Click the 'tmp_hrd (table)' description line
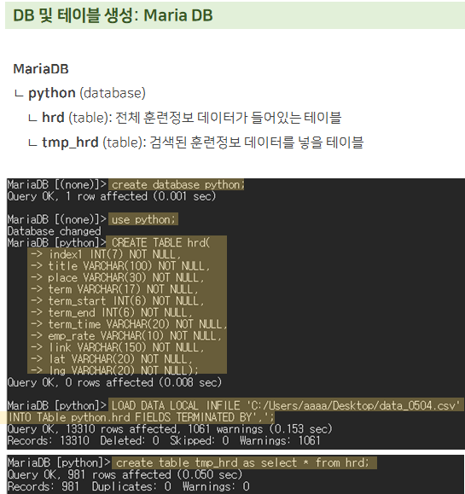The width and height of the screenshot is (465, 494). pos(196,142)
